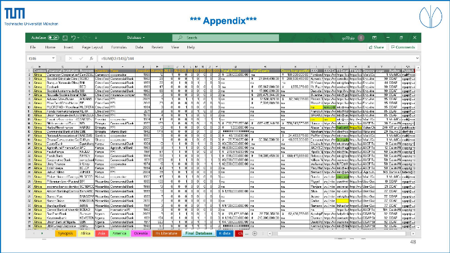Select the RS Literature sheet tab

click(166, 233)
